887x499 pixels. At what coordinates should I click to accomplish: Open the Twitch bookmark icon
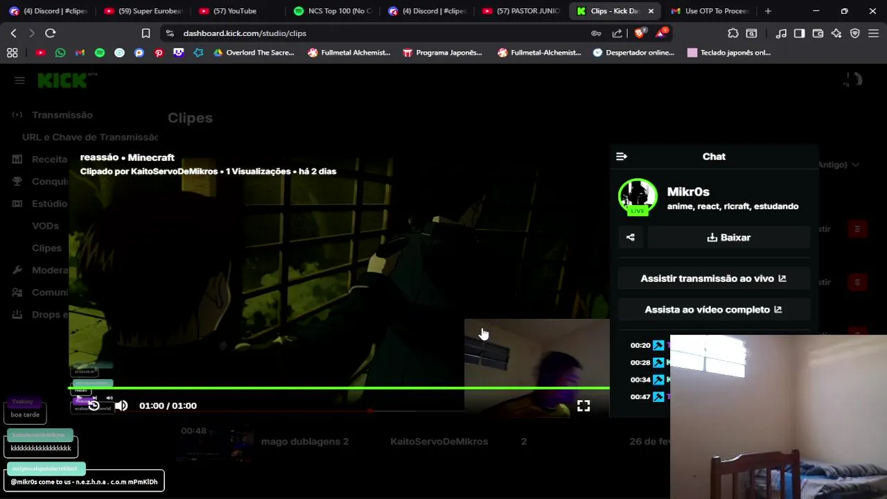click(179, 53)
